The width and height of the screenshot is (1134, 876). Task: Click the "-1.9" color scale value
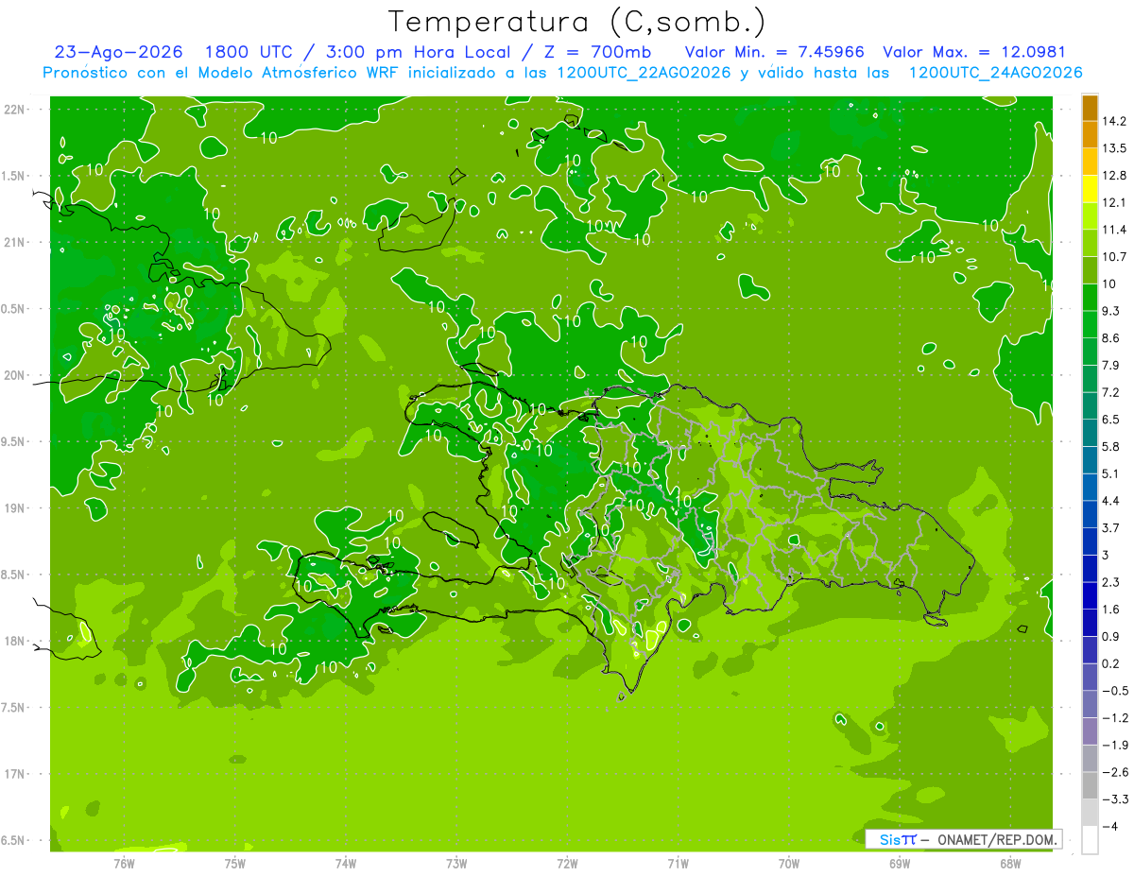tap(1115, 745)
